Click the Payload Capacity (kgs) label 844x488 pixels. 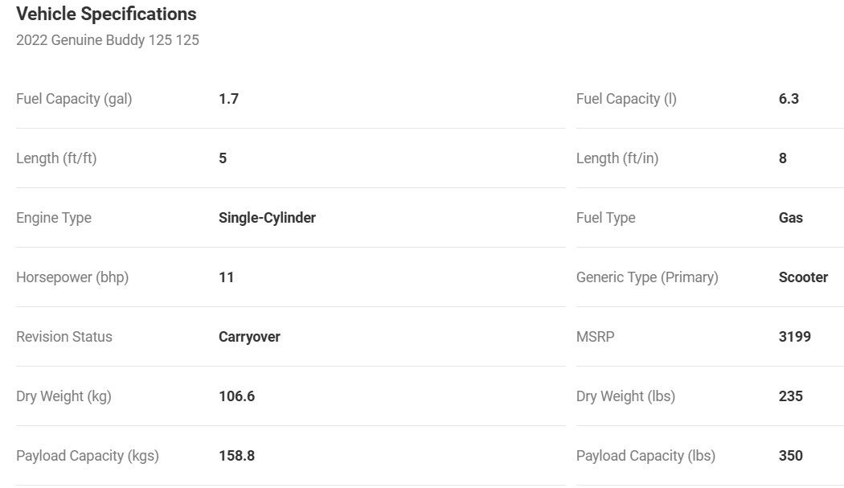(x=87, y=456)
